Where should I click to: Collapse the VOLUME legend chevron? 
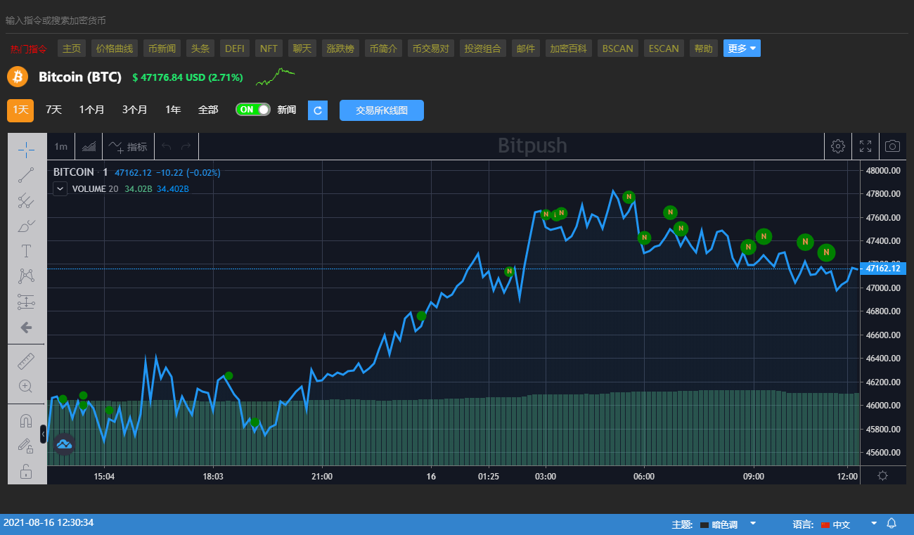(x=60, y=188)
